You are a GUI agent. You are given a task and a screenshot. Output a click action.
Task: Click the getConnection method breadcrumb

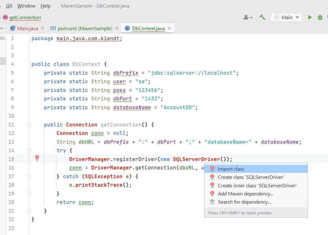point(25,18)
